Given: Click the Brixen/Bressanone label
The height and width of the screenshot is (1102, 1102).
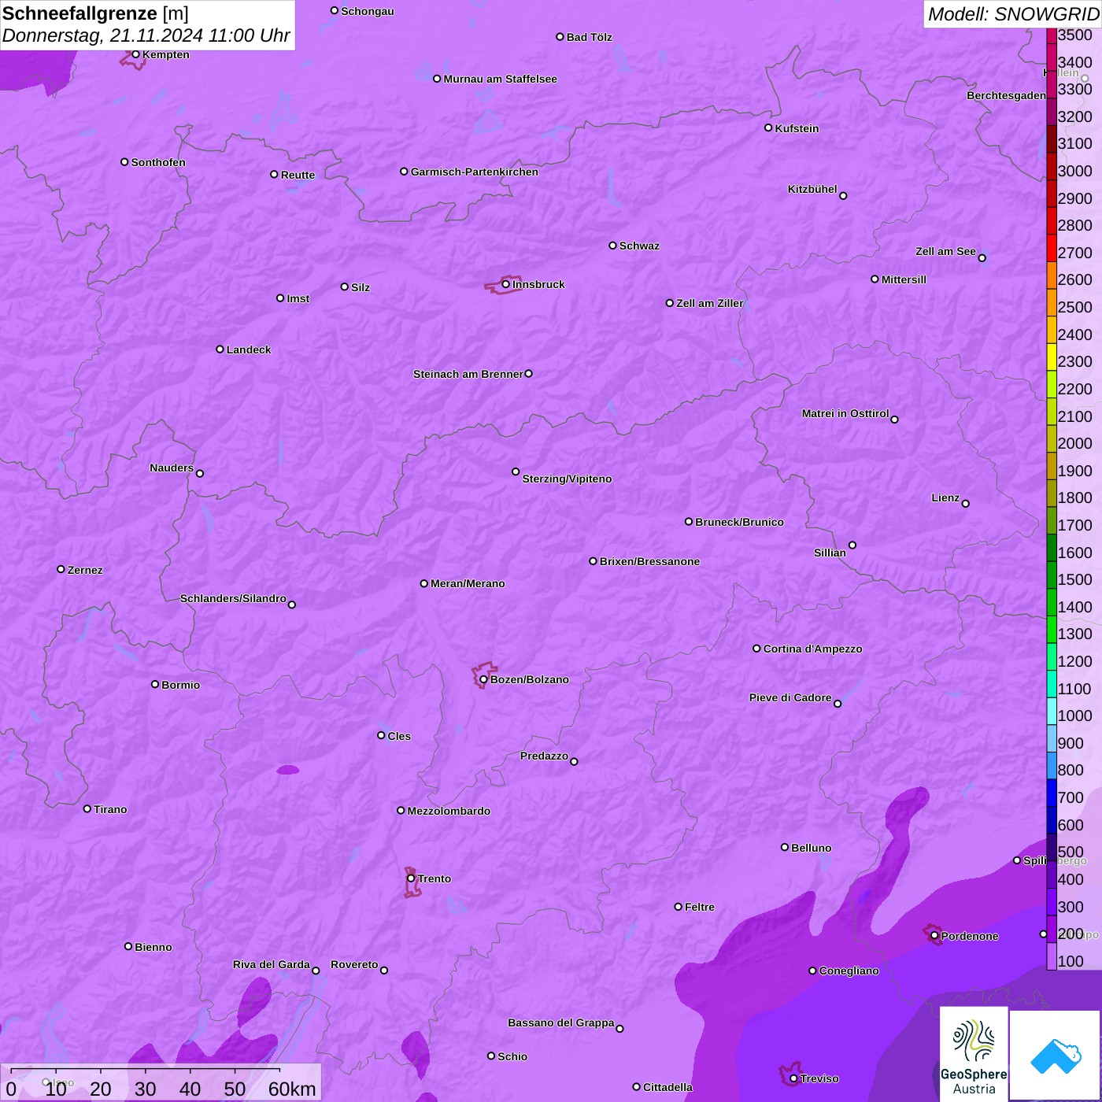Looking at the screenshot, I should pos(649,561).
